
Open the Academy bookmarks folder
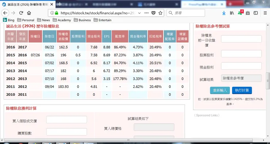click(62, 20)
